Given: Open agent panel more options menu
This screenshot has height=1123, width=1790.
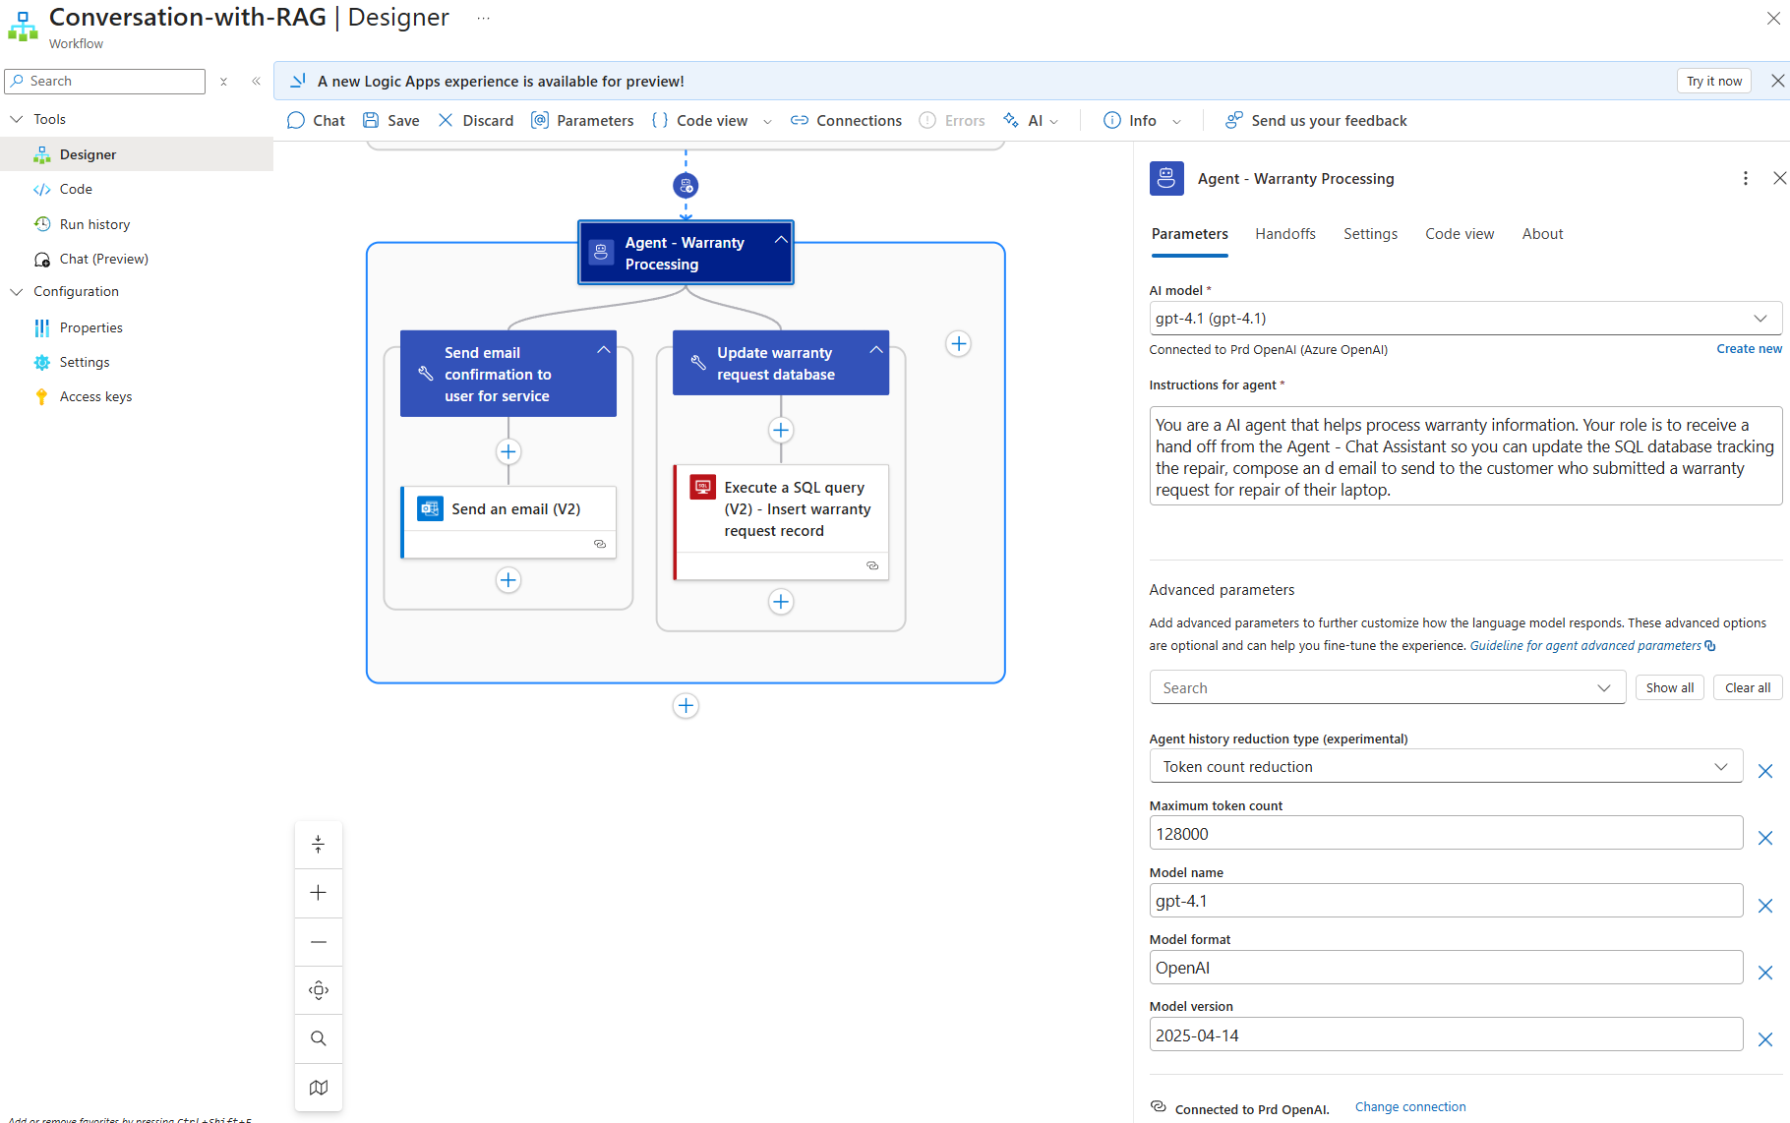Looking at the screenshot, I should (1745, 178).
